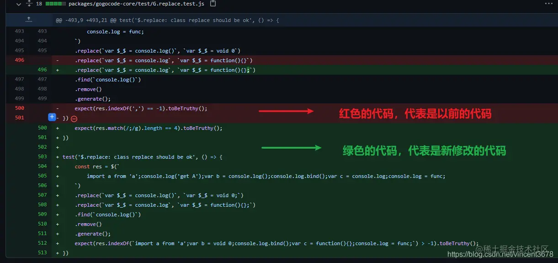Click '.remove()' code on line 510
Viewport: 558px width, 263px height.
(88, 224)
